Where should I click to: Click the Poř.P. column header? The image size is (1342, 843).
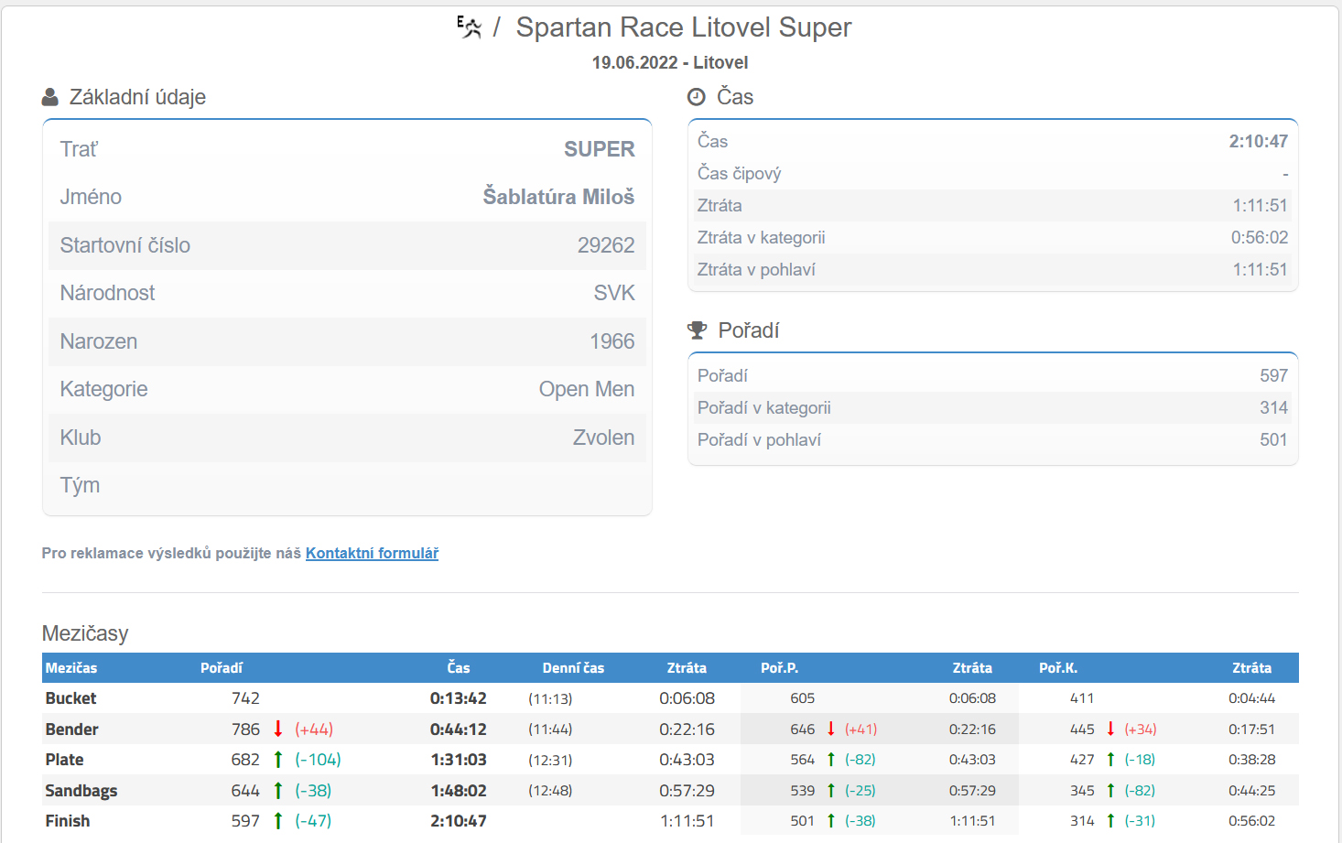(779, 668)
